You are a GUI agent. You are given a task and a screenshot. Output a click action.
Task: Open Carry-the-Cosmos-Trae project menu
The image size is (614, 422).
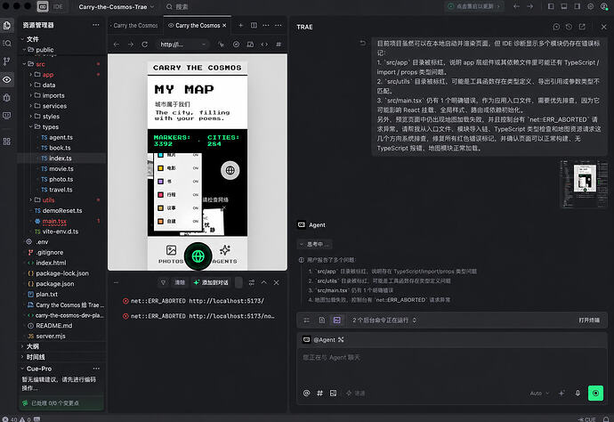coord(117,6)
